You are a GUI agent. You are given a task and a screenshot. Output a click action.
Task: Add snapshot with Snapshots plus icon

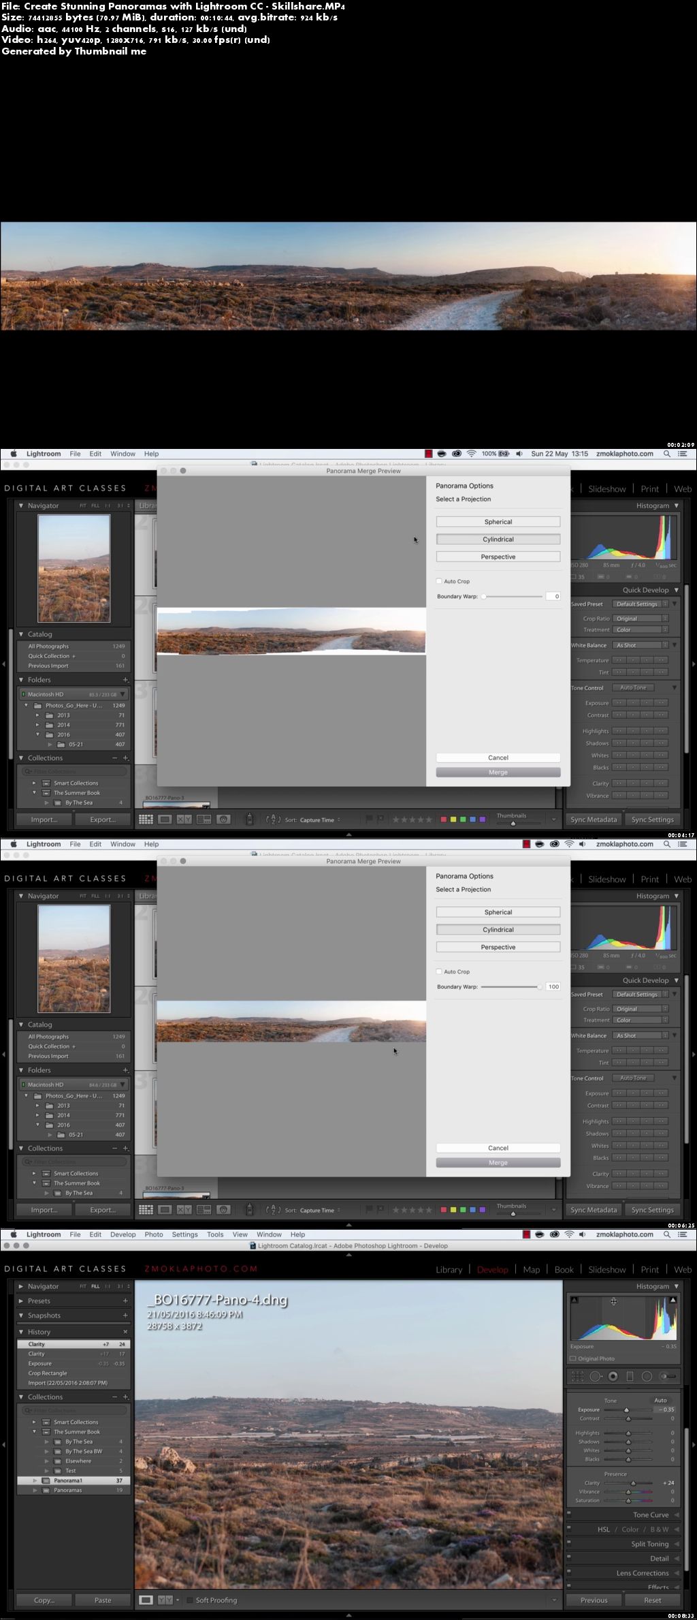[125, 1315]
